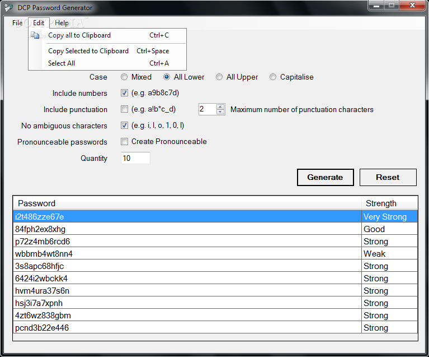Choose Copy all to Clipboard
This screenshot has height=357, width=429.
pyautogui.click(x=107, y=35)
